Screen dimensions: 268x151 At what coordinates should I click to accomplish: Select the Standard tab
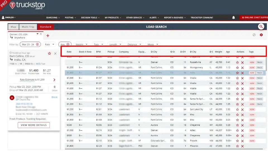point(46,27)
